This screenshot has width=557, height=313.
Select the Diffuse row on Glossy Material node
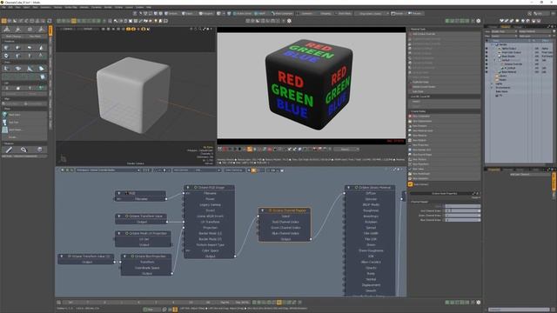click(x=370, y=193)
